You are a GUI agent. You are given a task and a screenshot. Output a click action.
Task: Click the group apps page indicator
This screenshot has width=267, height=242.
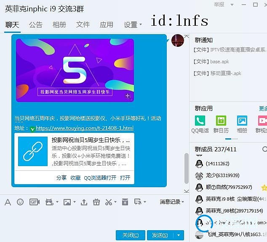point(231,139)
